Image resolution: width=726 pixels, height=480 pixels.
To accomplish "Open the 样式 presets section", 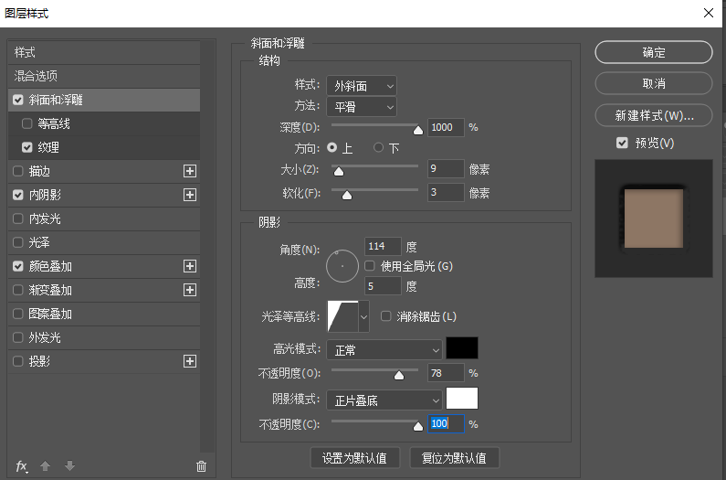I will (x=104, y=52).
